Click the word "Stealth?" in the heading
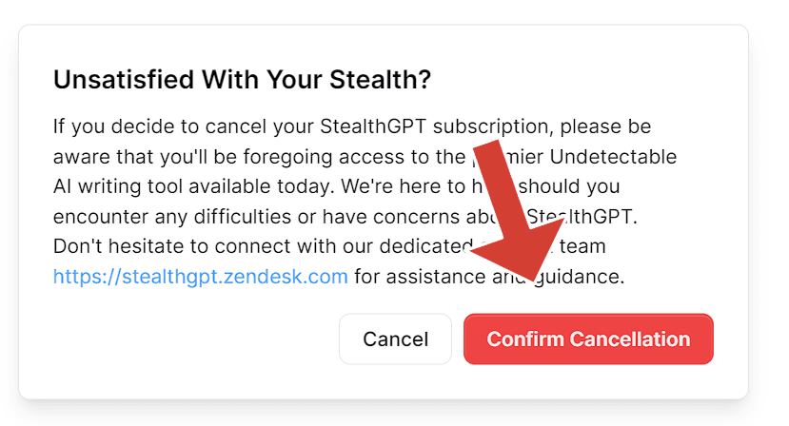The height and width of the screenshot is (426, 789). pyautogui.click(x=384, y=80)
